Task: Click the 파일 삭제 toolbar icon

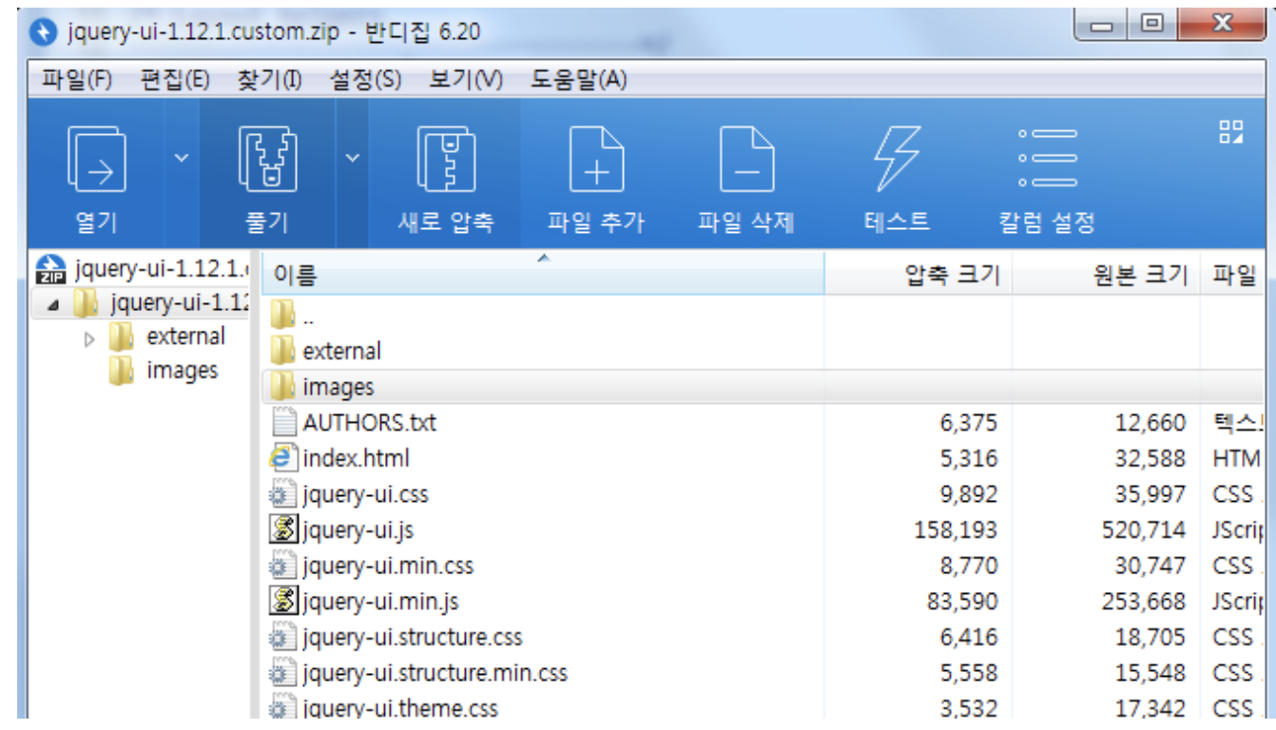Action: [746, 161]
